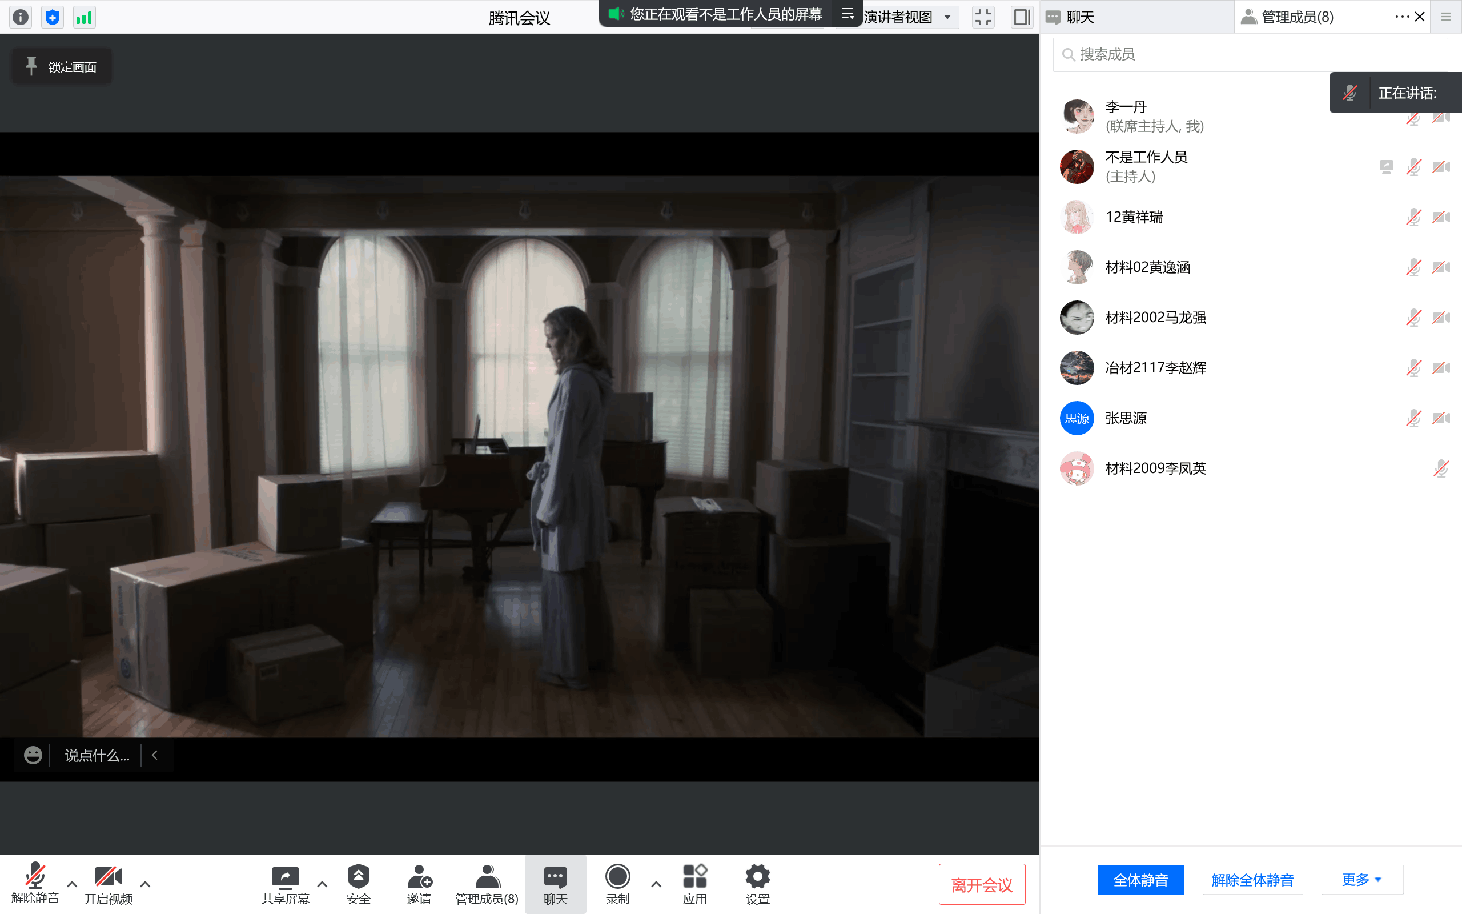This screenshot has width=1462, height=914.
Task: Click the blue security shield icon
Action: pyautogui.click(x=53, y=17)
